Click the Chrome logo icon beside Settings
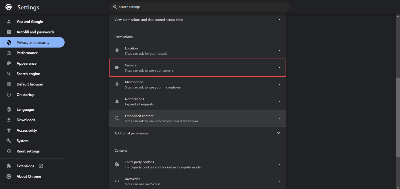The height and width of the screenshot is (189, 400). 9,7
